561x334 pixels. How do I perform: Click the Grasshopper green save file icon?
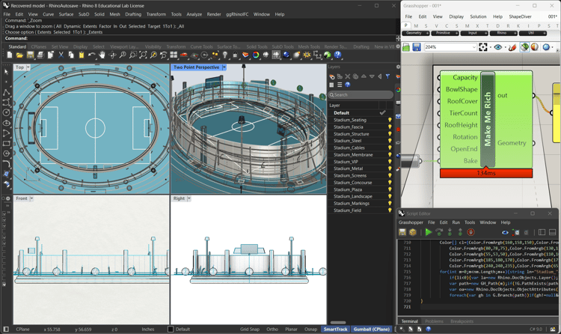(x=407, y=47)
